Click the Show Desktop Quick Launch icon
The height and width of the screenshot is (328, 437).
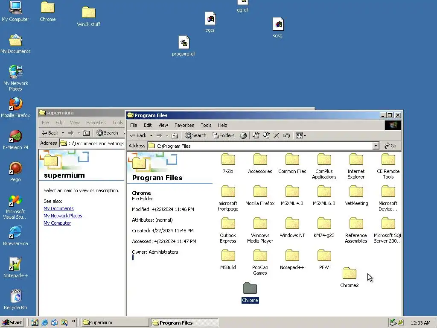35,323
